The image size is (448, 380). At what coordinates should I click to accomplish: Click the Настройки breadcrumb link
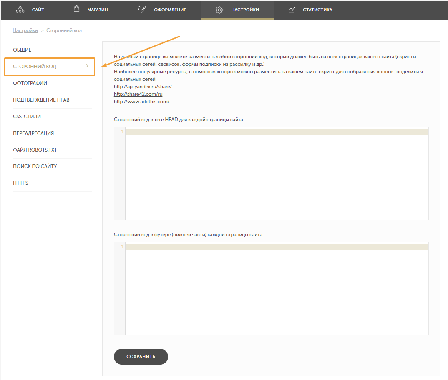click(25, 30)
